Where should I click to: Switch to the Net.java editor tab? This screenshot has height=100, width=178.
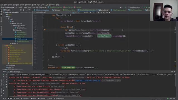point(56,10)
